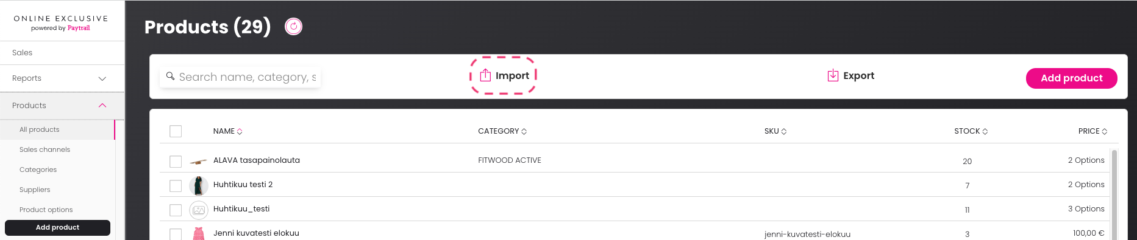The width and height of the screenshot is (1137, 240).
Task: Click the Export download icon
Action: 833,75
